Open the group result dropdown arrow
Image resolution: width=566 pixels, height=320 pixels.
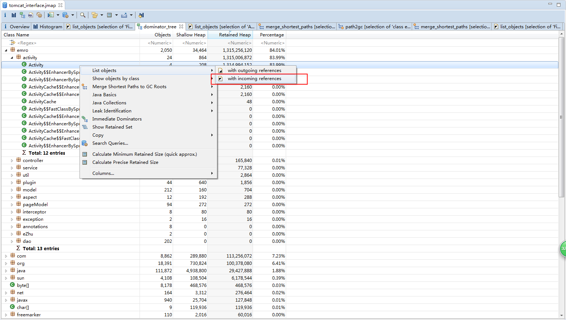[x=102, y=15]
